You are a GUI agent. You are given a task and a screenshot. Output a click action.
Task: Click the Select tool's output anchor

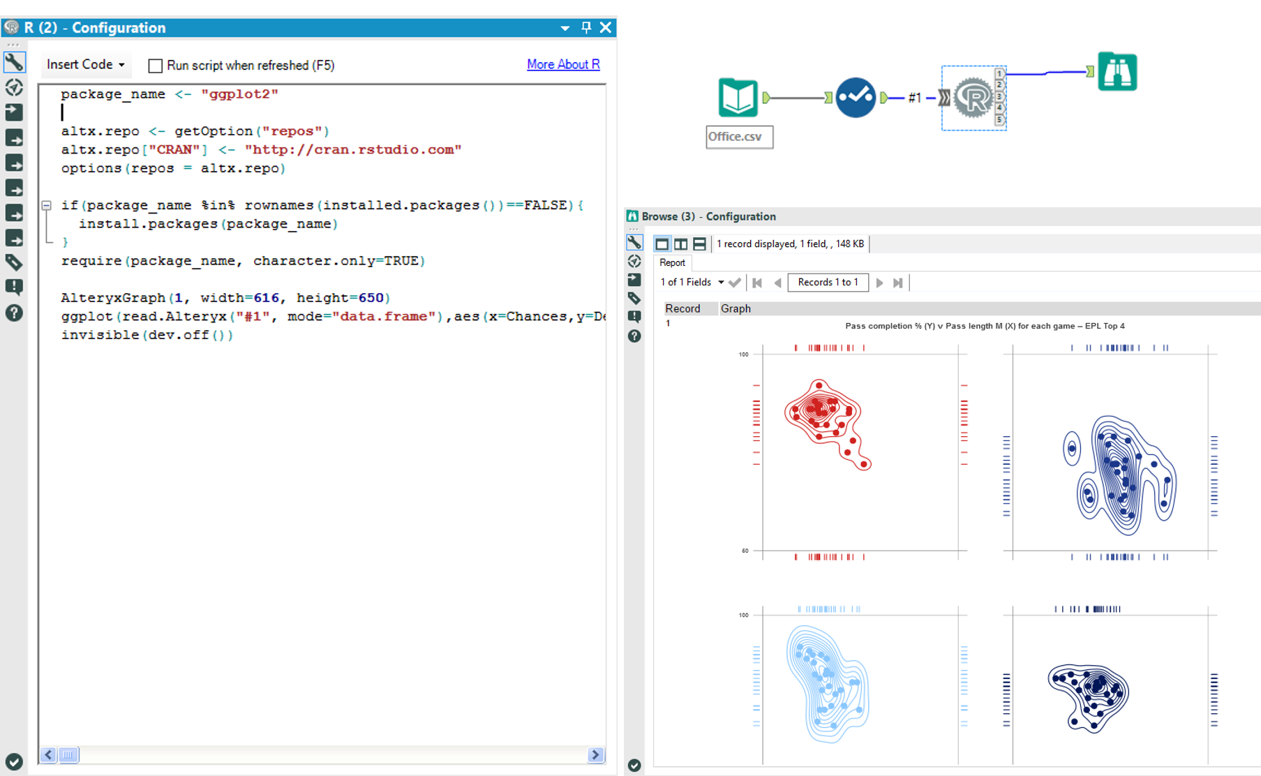[x=884, y=98]
